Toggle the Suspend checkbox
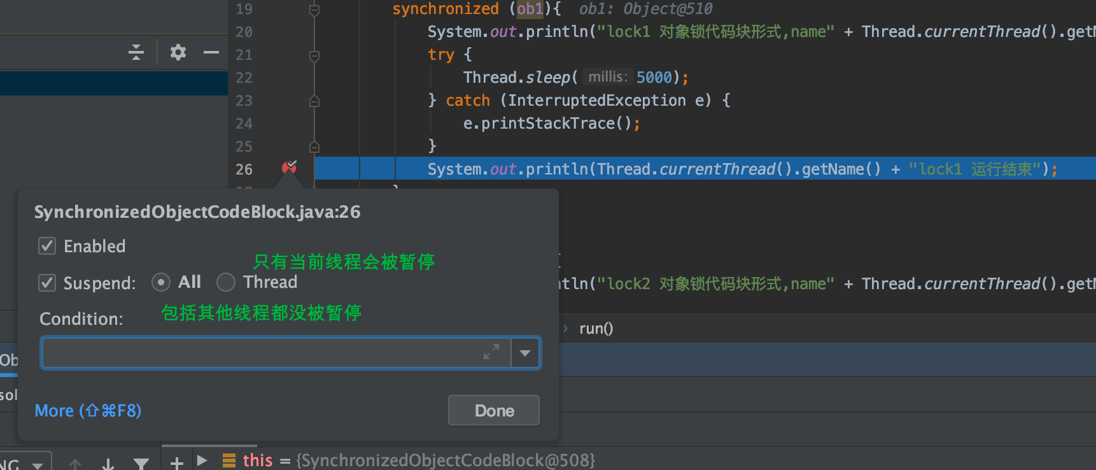1096x470 pixels. click(x=47, y=283)
